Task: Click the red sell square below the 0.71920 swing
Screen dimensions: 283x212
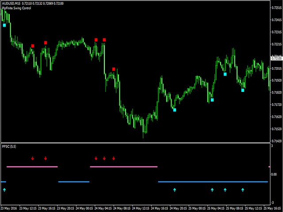Action: click(x=114, y=69)
